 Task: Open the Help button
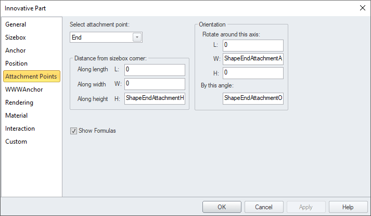tap(348, 207)
